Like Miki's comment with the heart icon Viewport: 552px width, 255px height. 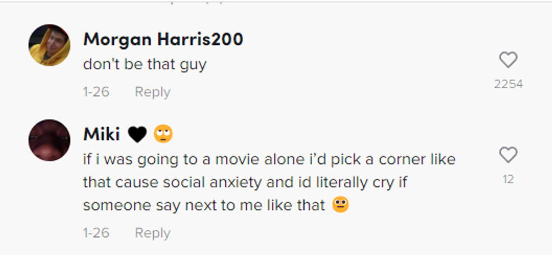pyautogui.click(x=508, y=155)
